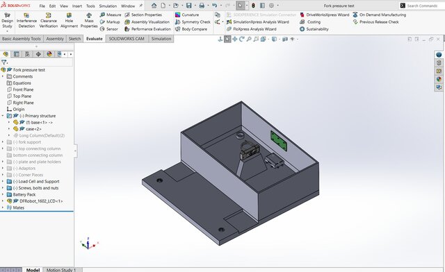Switch to Basic Assembly Tools tab
The image size is (445, 272).
pos(22,39)
